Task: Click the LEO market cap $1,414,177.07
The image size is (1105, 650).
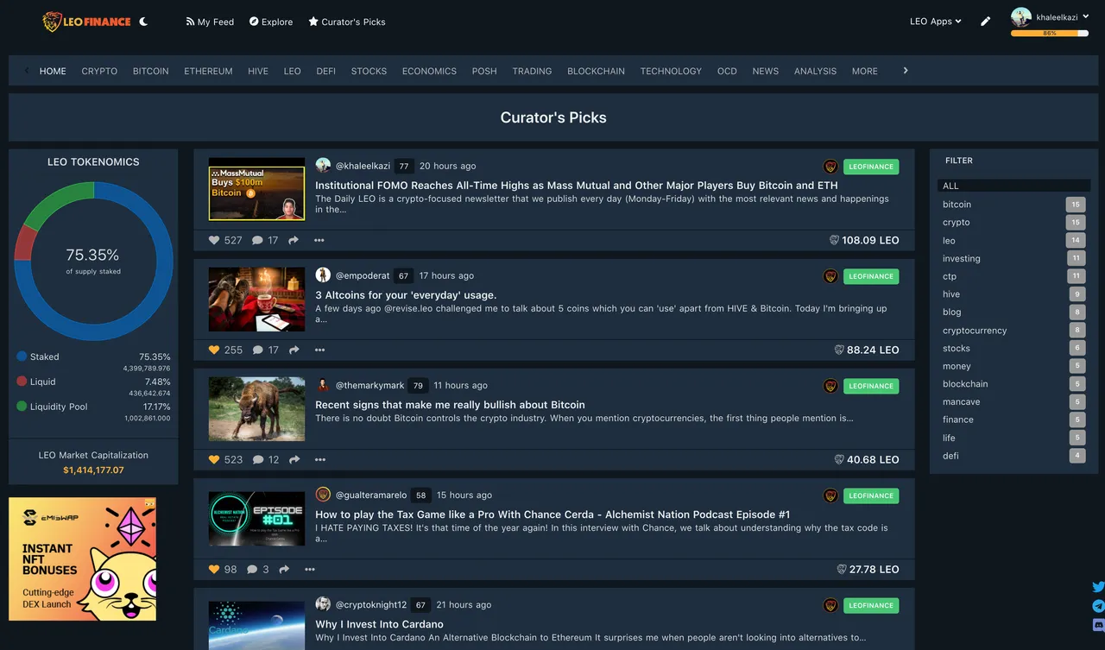Action: [x=93, y=470]
